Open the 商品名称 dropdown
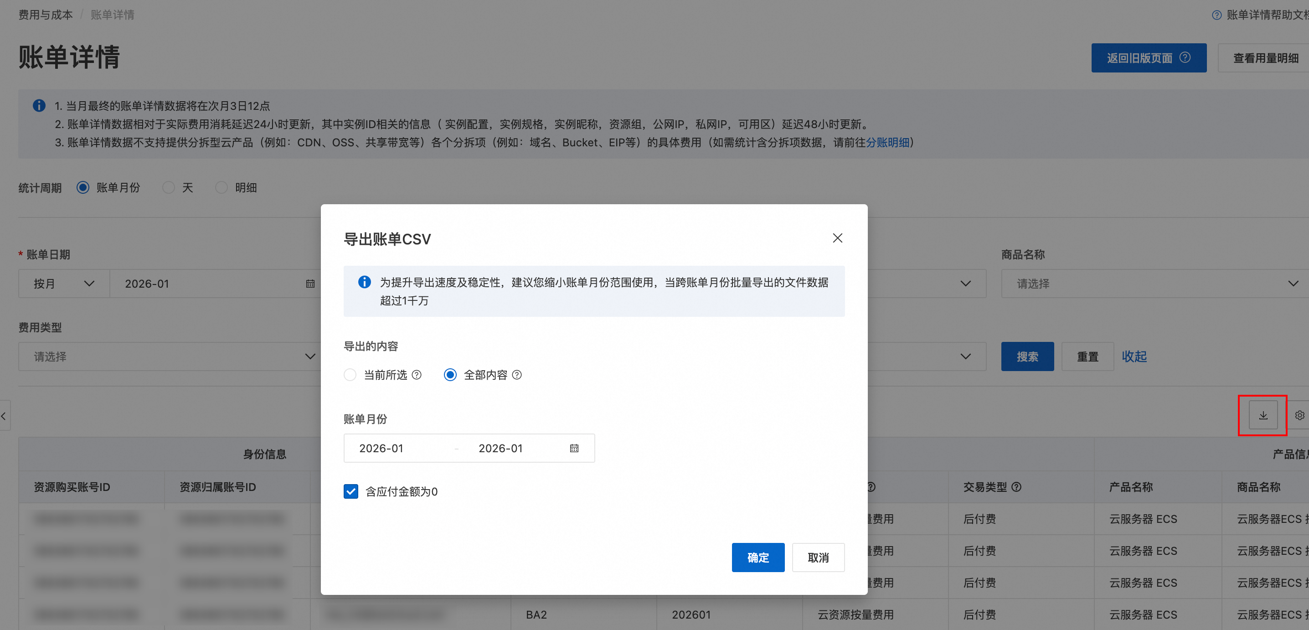 [1154, 284]
